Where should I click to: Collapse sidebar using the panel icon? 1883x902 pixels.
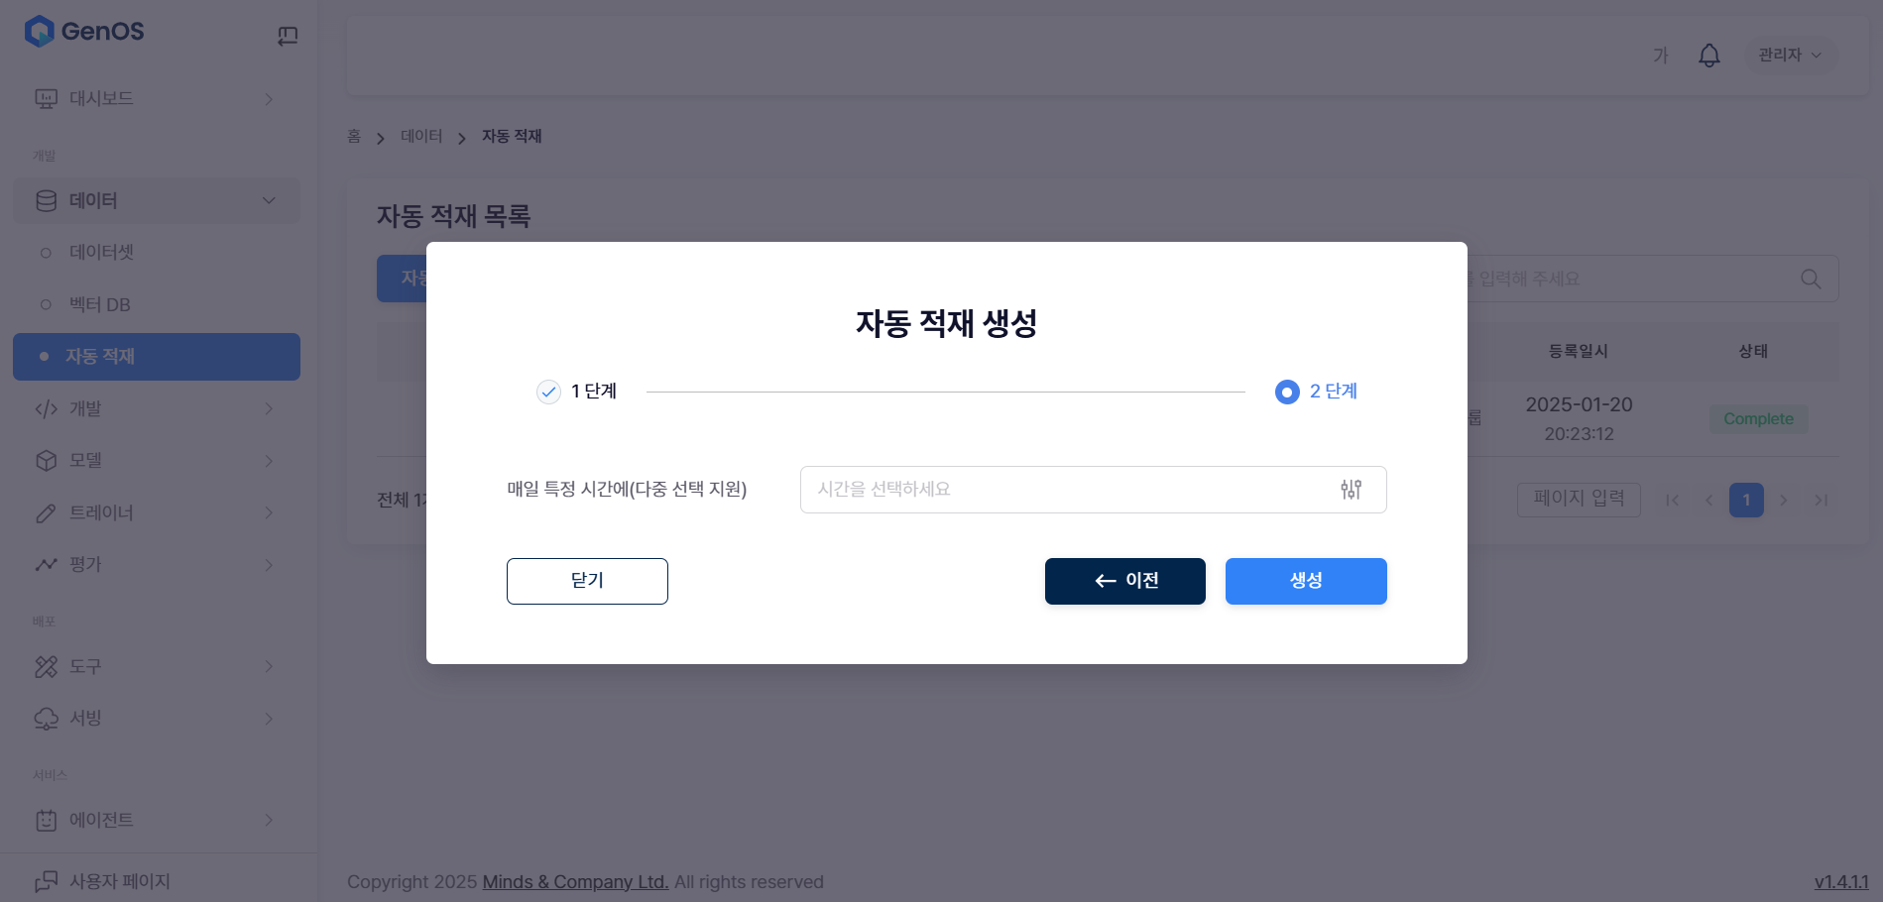click(288, 37)
